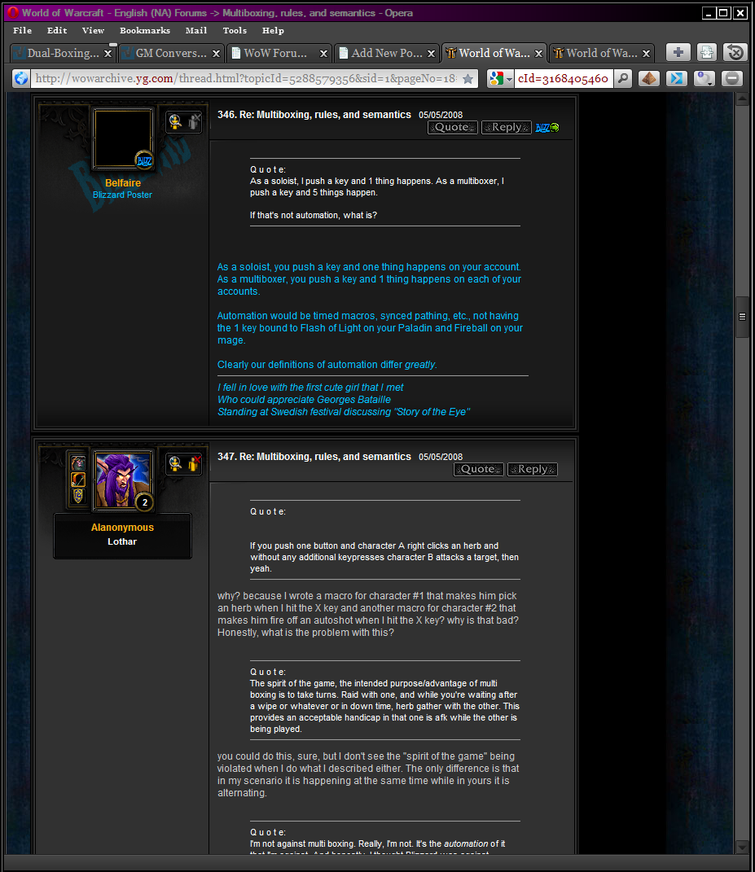Open a new tab with the plus button
Screen dimensions: 755x872
[x=678, y=53]
